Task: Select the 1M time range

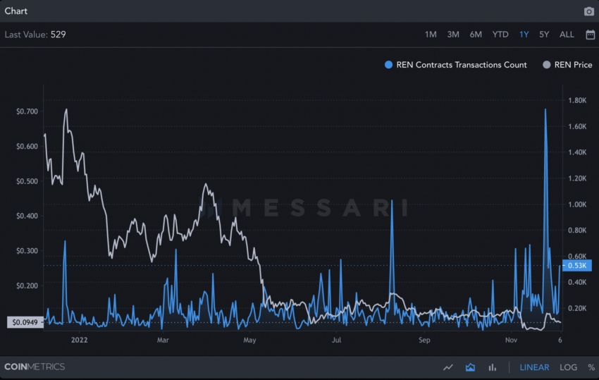Action: (x=431, y=35)
